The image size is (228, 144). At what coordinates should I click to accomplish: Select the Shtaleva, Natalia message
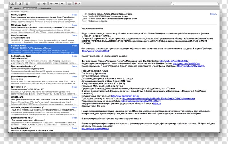pyautogui.click(x=44, y=49)
